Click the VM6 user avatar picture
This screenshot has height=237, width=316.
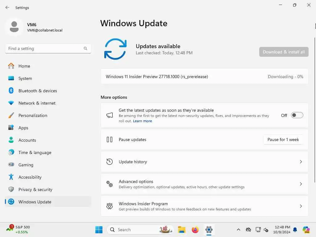14,27
